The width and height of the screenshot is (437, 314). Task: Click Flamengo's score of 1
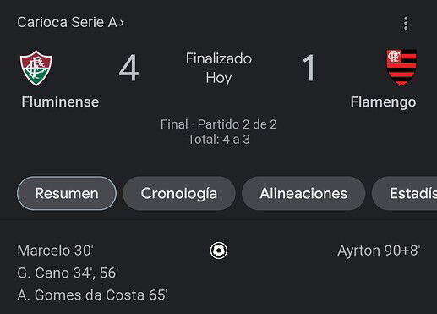(309, 68)
